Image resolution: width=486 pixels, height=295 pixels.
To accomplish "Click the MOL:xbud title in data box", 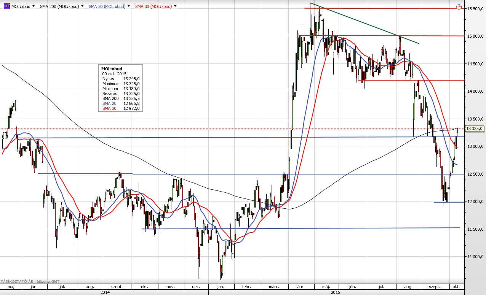I will 112,68.
